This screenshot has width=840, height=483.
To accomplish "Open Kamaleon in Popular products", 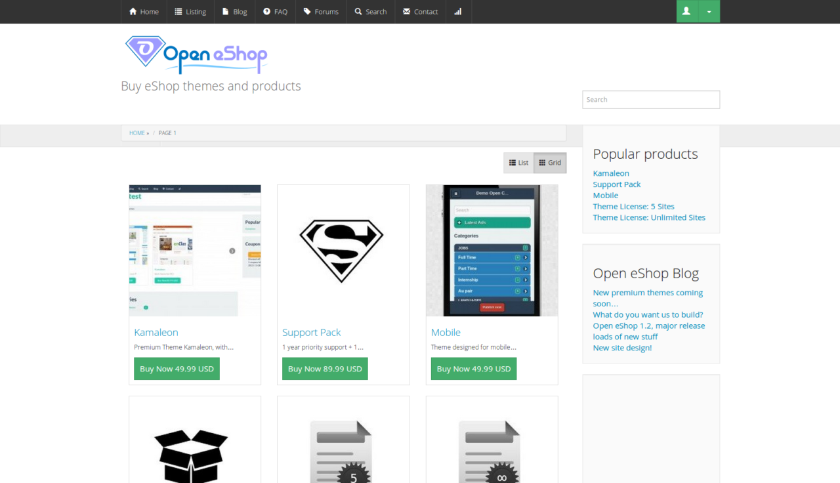I will 611,173.
